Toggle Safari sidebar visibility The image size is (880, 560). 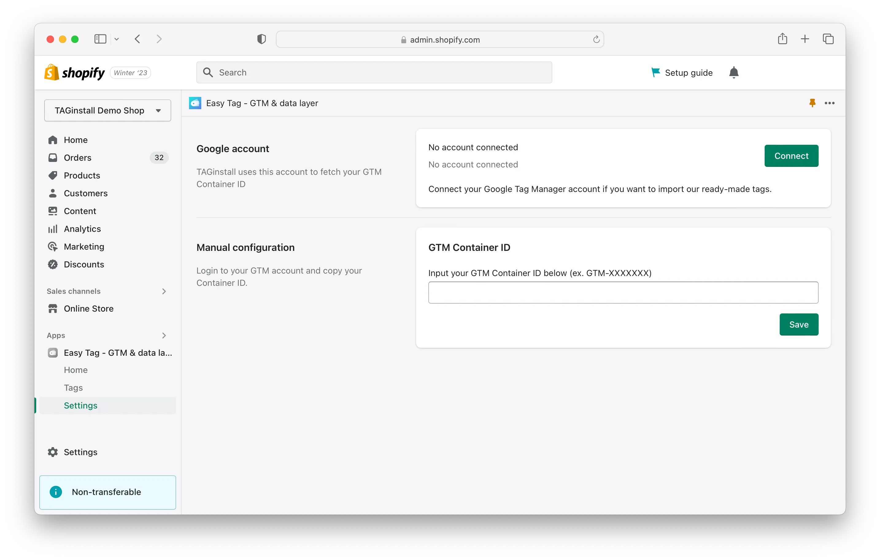(x=100, y=39)
